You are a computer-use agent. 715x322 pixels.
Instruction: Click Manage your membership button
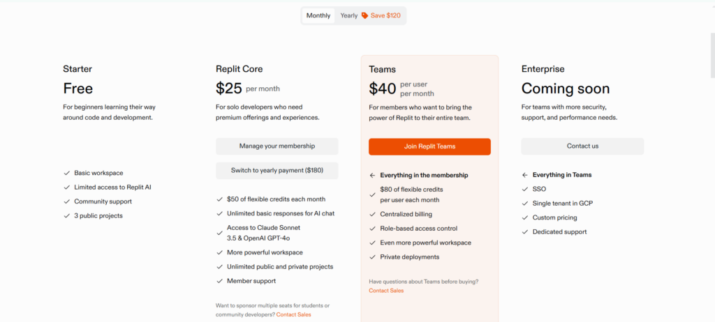[277, 146]
